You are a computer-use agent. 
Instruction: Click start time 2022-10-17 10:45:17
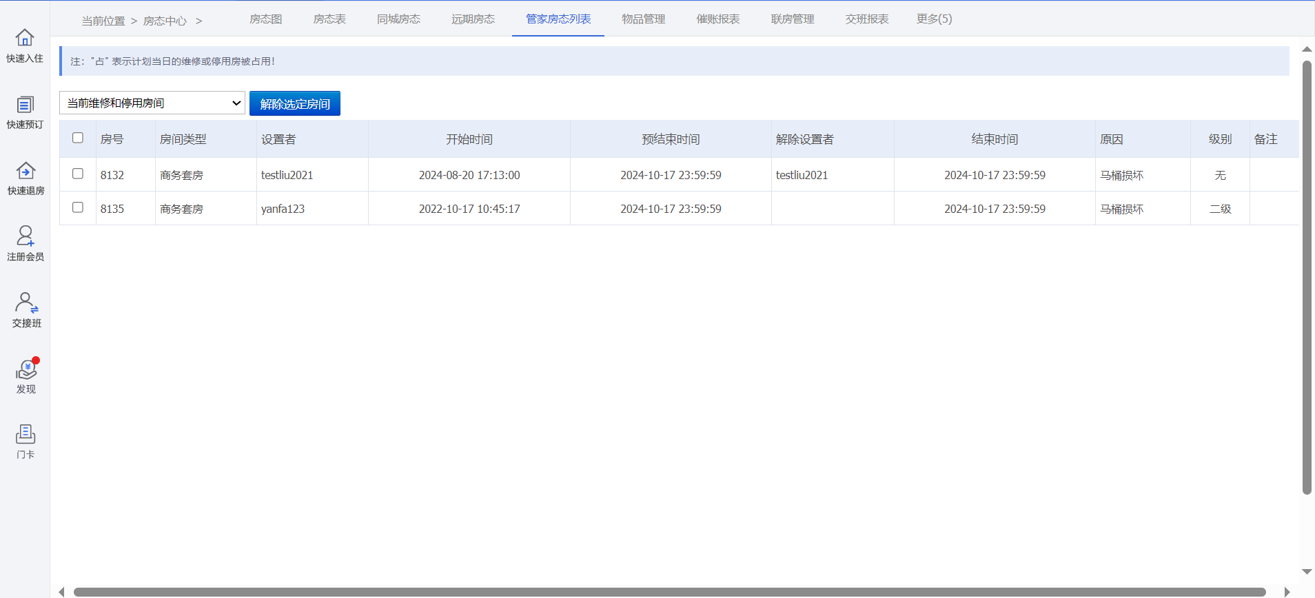(x=469, y=209)
